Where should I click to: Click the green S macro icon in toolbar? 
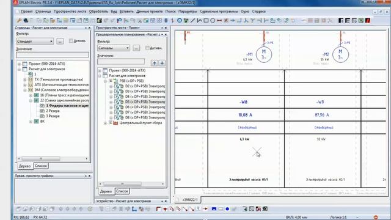(x=99, y=20)
